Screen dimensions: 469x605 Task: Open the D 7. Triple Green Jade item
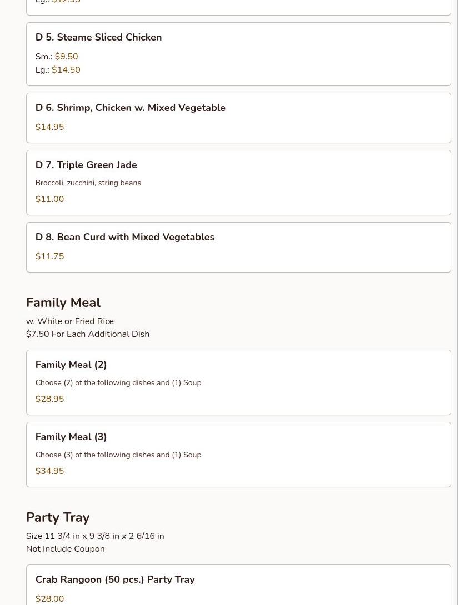(x=86, y=165)
